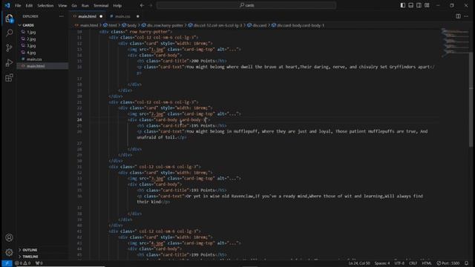Open the View menu
The width and height of the screenshot is (475, 267).
(62, 5)
